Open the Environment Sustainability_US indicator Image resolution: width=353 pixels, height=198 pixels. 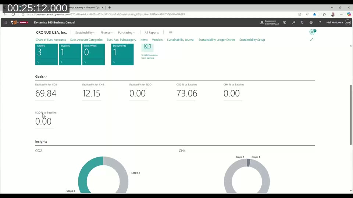[x=270, y=22]
